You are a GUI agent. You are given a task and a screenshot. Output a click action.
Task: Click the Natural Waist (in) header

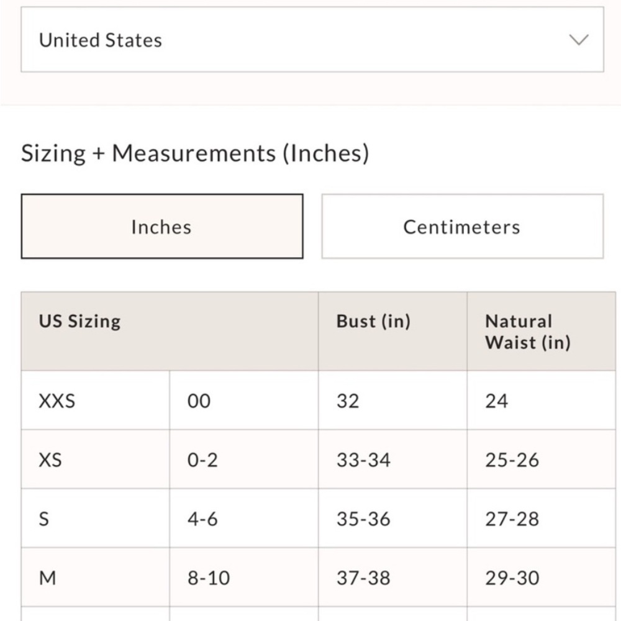tap(527, 332)
